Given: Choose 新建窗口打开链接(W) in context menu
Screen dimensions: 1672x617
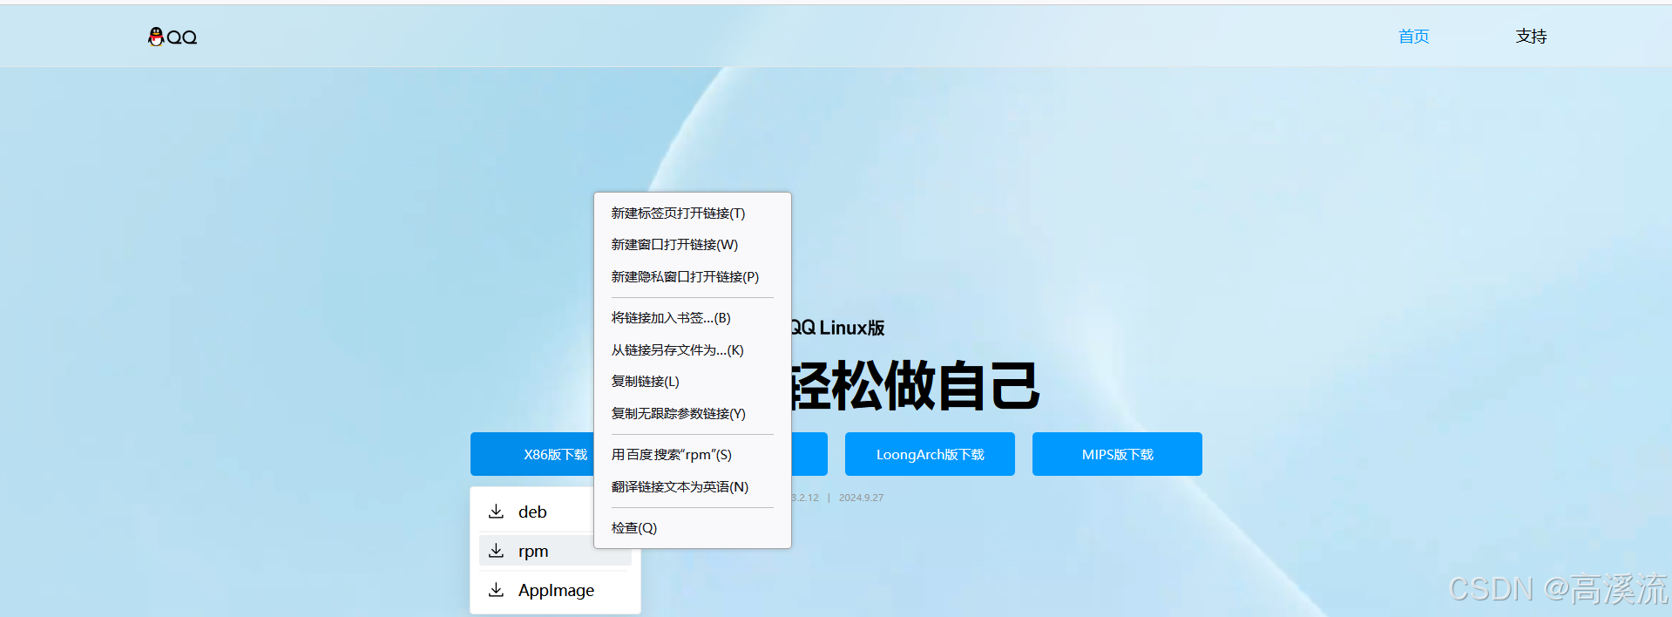Looking at the screenshot, I should point(693,245).
